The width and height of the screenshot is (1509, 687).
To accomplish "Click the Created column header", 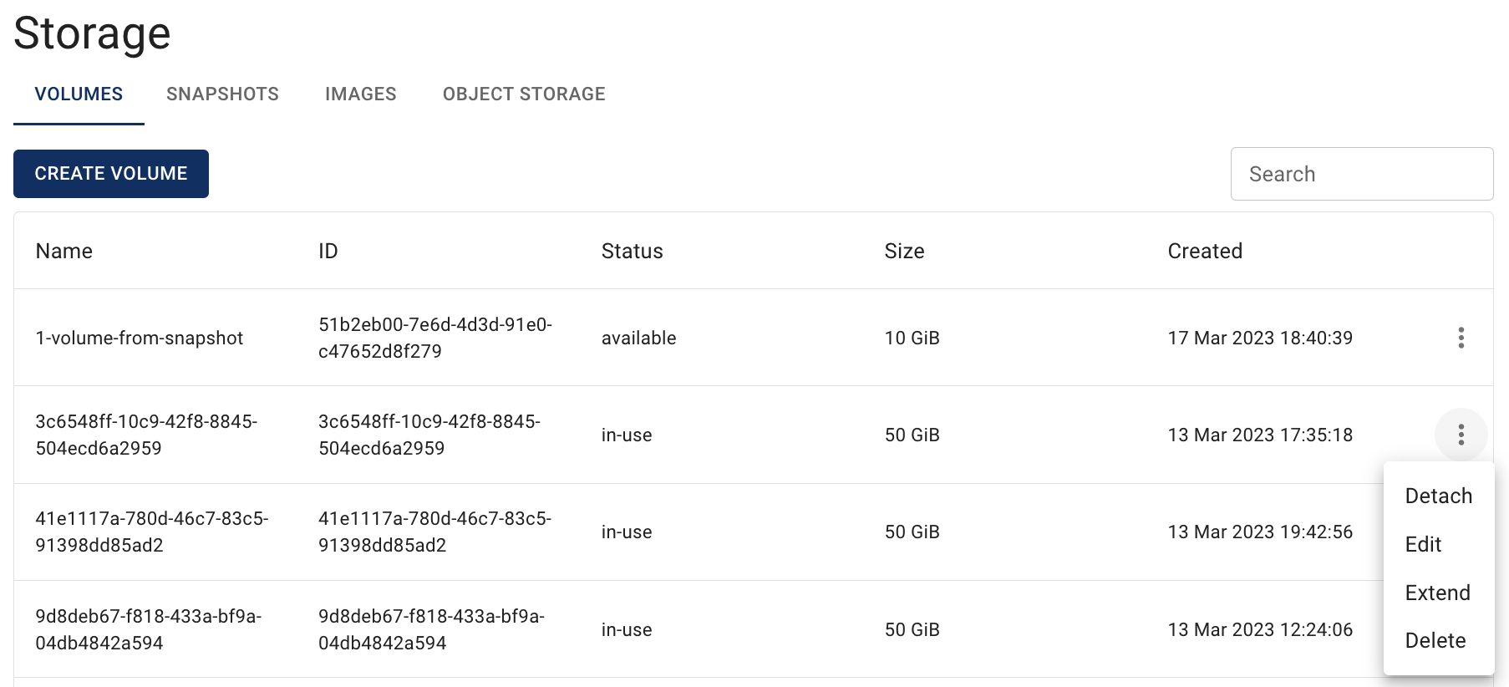I will click(x=1205, y=252).
